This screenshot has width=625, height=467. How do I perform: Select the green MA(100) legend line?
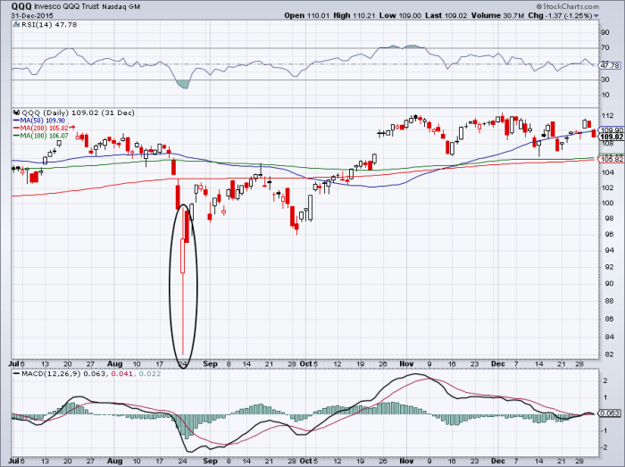[16, 136]
